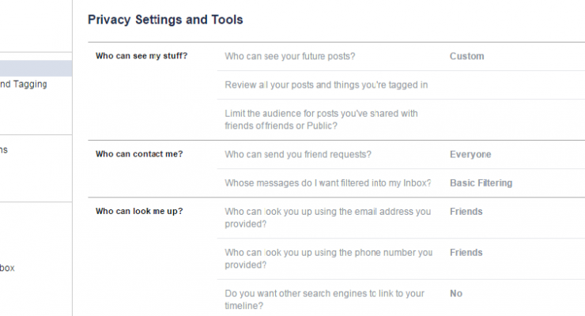
Task: Change the Friends value for email address lookup
Action: point(466,212)
